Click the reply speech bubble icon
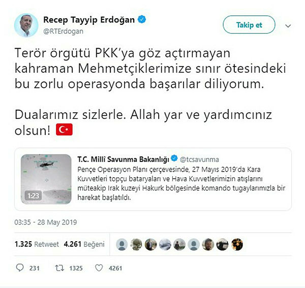This screenshot has width=305, height=288. (x=20, y=268)
